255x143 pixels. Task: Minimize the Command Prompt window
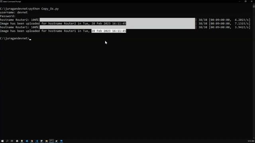(239, 2)
